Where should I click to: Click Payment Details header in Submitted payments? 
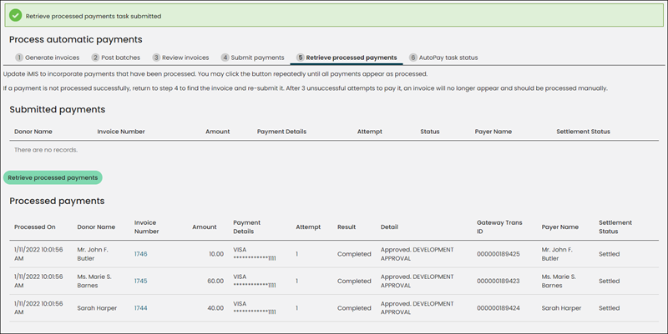coord(281,132)
